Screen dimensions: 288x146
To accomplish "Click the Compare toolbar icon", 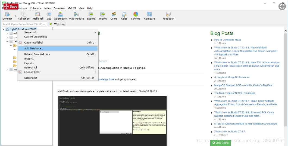I will pos(149,14).
